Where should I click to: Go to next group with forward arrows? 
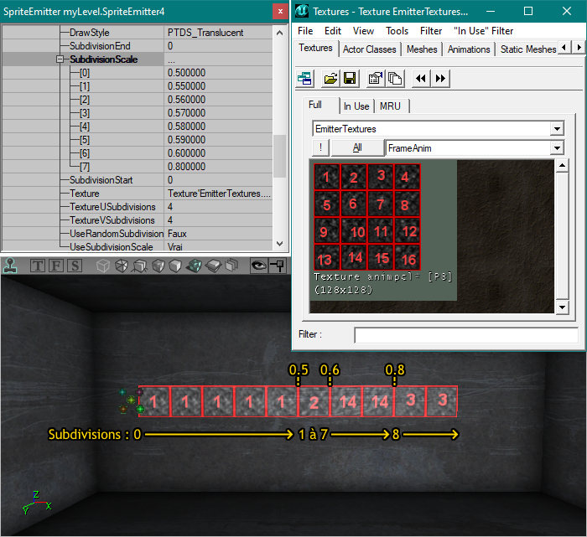point(440,79)
